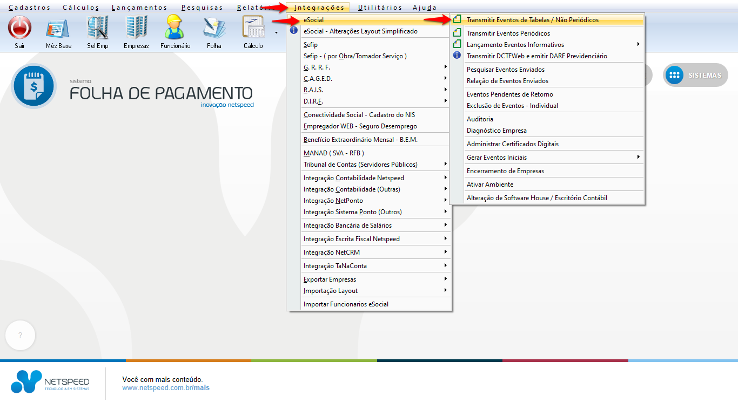
Task: Open the Utilitários menu
Action: [380, 8]
